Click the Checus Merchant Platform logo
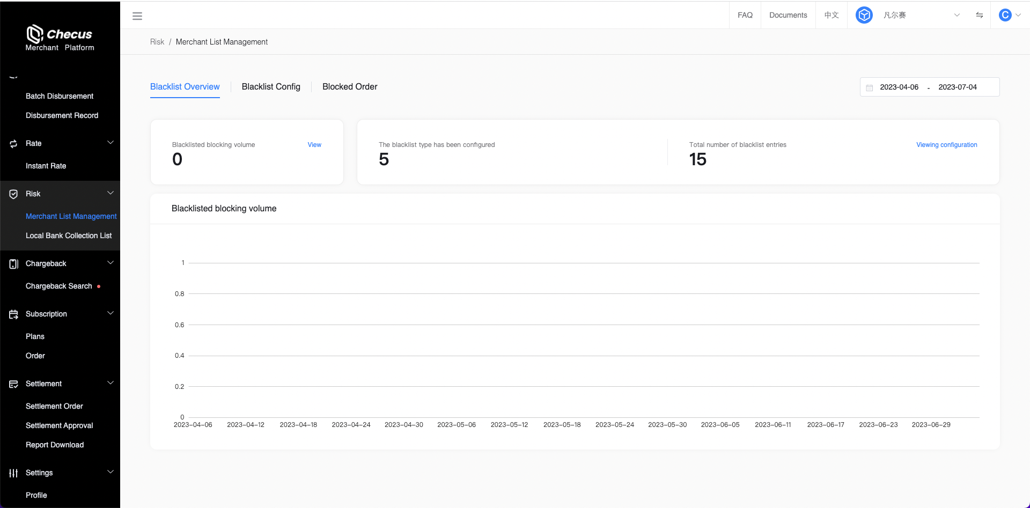The height and width of the screenshot is (508, 1030). (x=60, y=38)
